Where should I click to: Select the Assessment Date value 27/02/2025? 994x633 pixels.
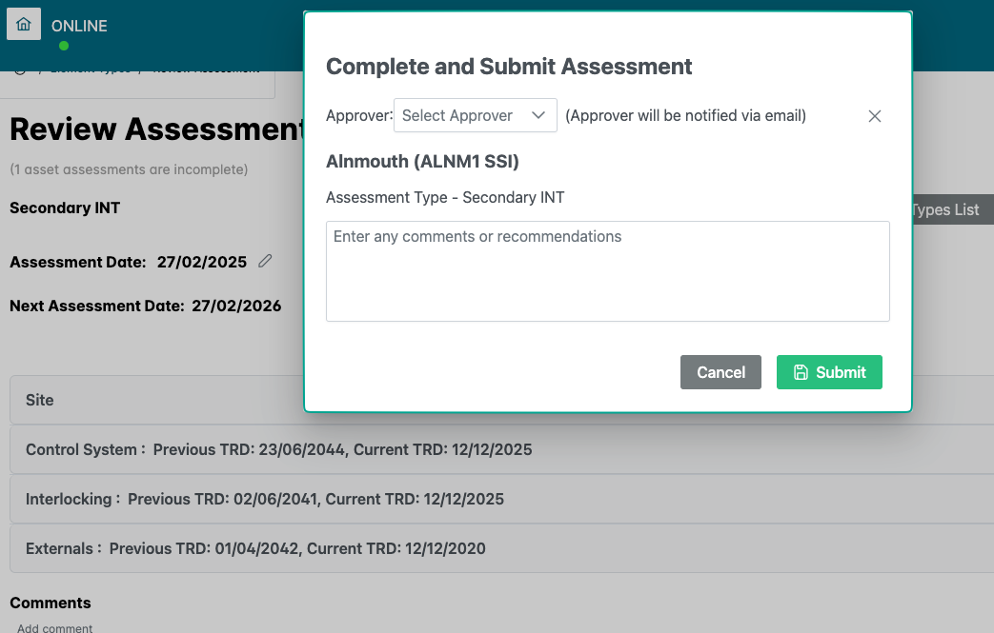click(201, 262)
